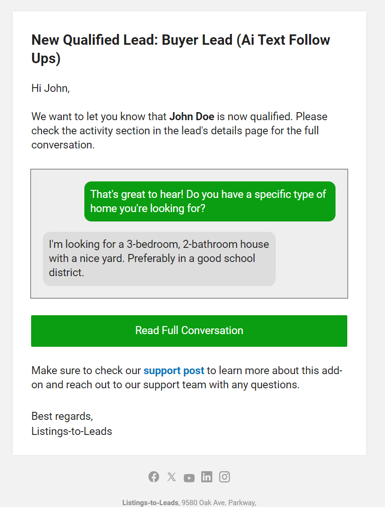This screenshot has width=385, height=507.
Task: Select the green "That's great to hear" message bubble
Action: pyautogui.click(x=210, y=201)
